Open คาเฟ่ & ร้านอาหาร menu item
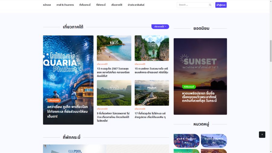This screenshot has height=153, width=272. point(65,5)
